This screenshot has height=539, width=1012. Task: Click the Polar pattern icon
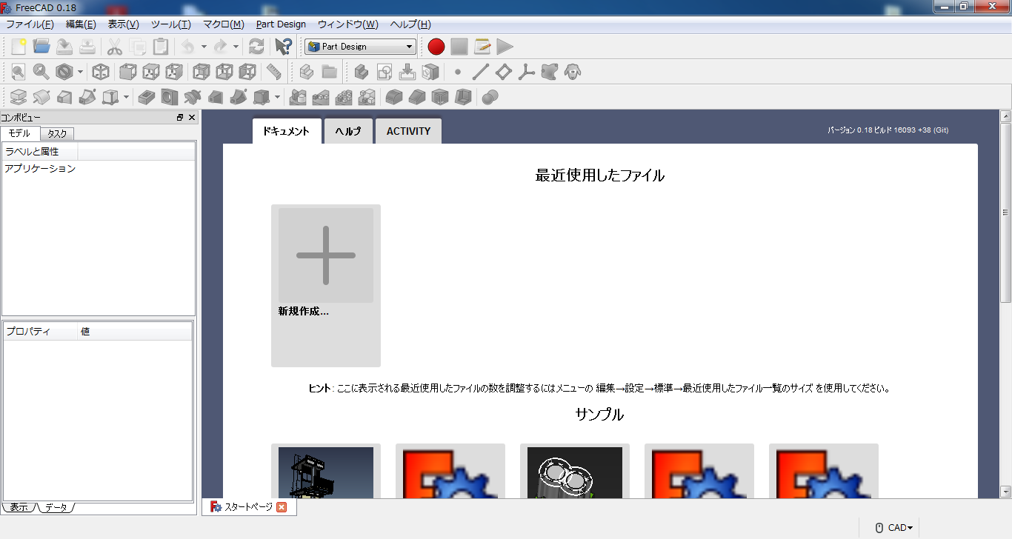(x=344, y=97)
